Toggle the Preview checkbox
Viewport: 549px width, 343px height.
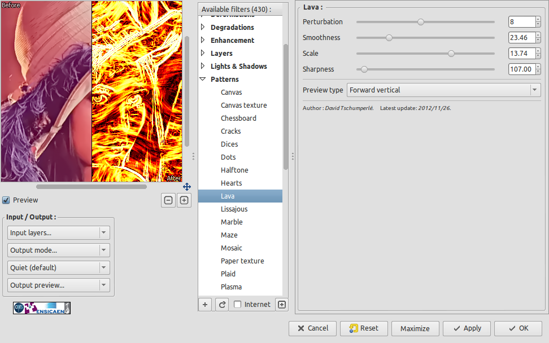pyautogui.click(x=6, y=200)
